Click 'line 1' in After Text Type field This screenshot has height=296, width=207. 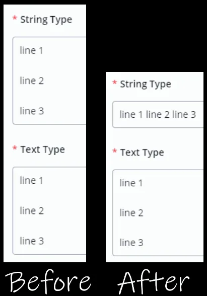pyautogui.click(x=131, y=183)
